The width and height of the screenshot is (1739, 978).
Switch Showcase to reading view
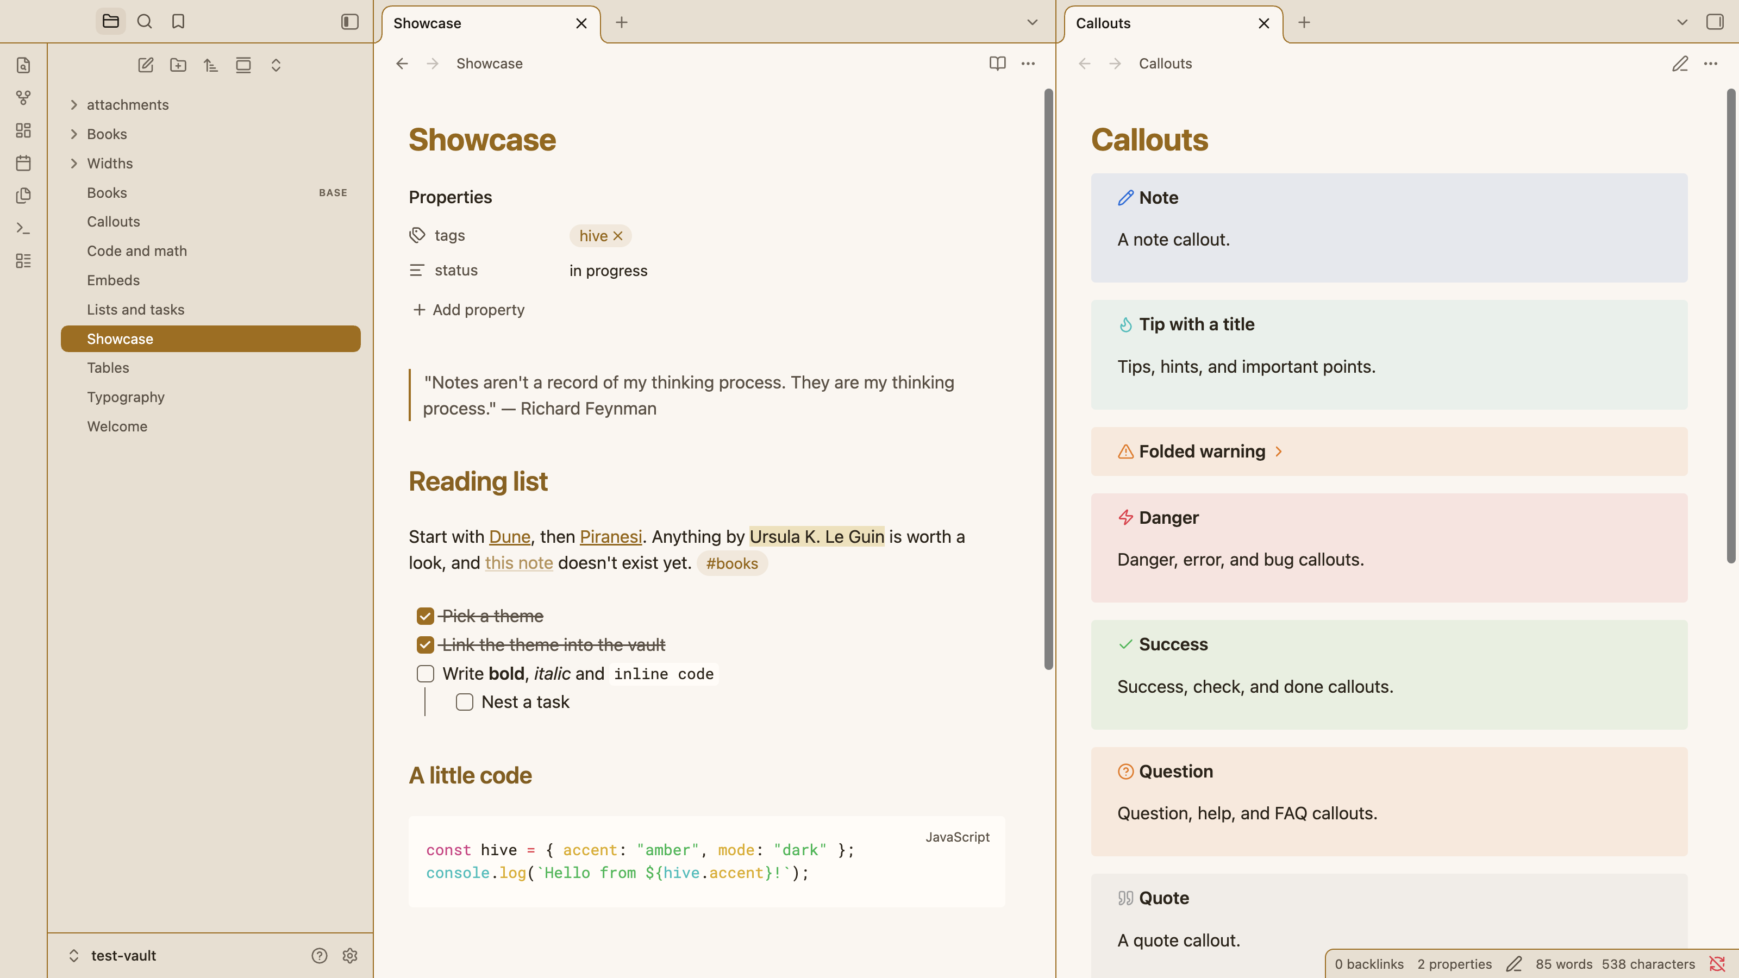[x=997, y=64]
